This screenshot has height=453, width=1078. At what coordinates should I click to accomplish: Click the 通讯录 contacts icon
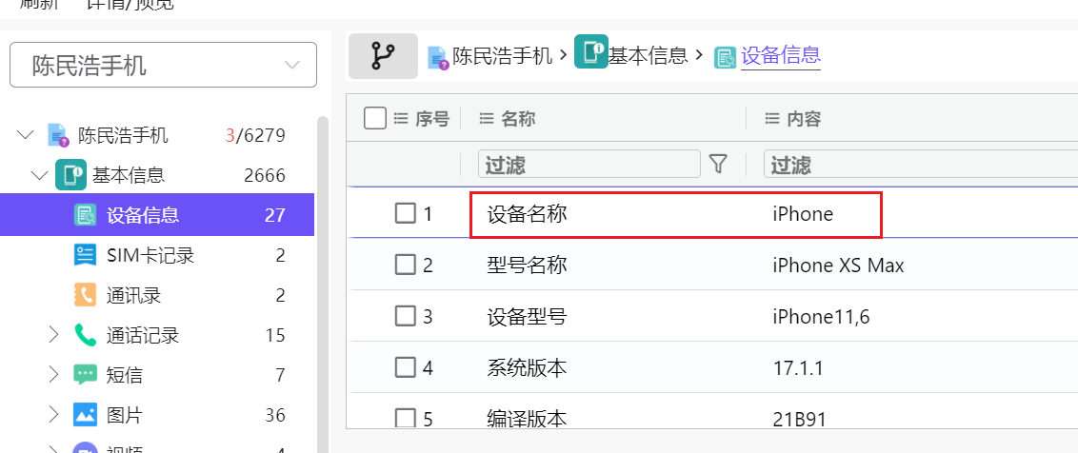pos(86,295)
